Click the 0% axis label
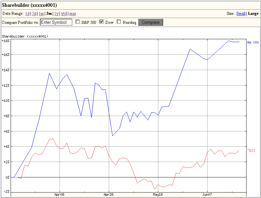The width and height of the screenshot is (261, 198). [x=7, y=177]
